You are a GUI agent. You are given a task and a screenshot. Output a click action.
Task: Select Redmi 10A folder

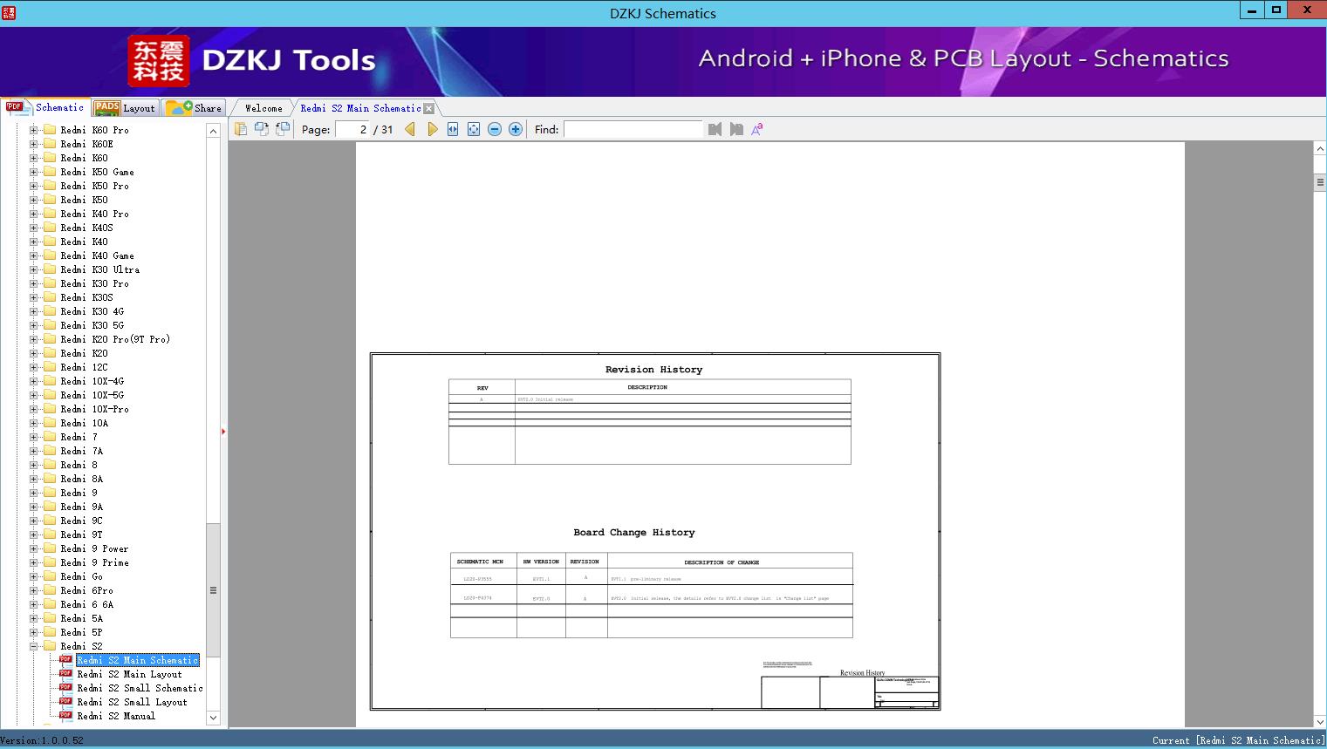pyautogui.click(x=84, y=423)
